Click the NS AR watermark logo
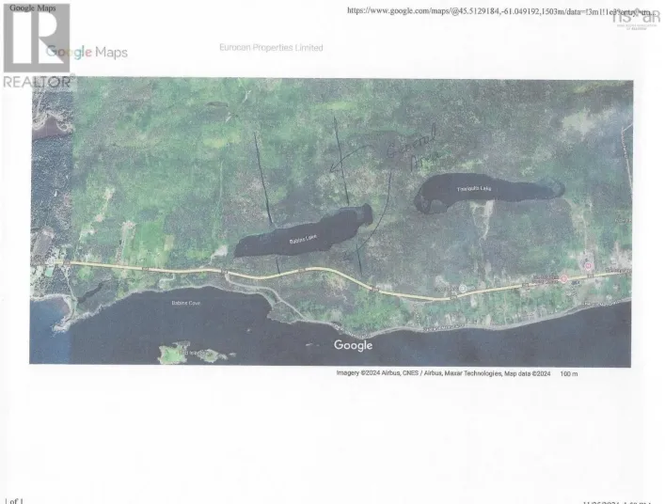This screenshot has width=665, height=504. click(x=637, y=15)
